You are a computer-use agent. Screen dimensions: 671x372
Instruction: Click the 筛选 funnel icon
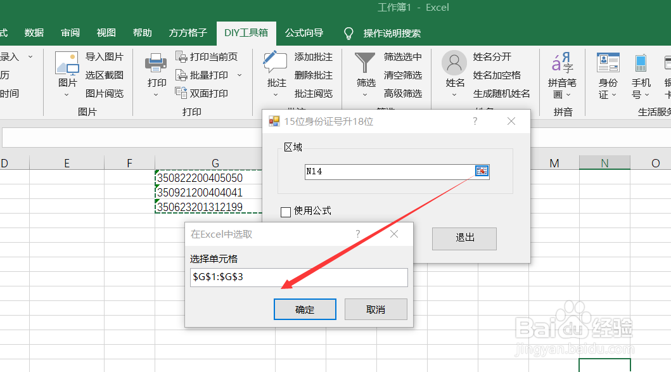(365, 63)
